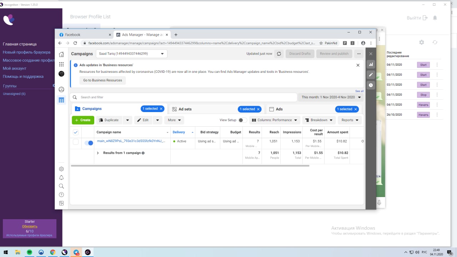Click the browser address bar URL
457x257 pixels.
(x=202, y=43)
